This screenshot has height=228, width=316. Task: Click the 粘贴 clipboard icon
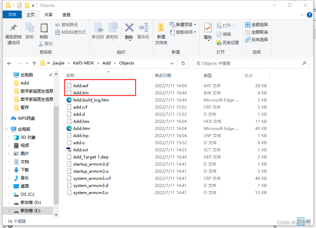[x=44, y=28]
